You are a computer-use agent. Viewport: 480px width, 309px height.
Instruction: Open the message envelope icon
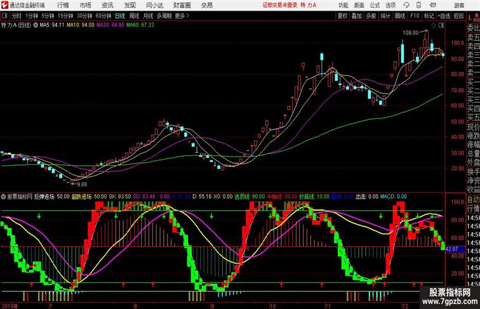point(433,5)
